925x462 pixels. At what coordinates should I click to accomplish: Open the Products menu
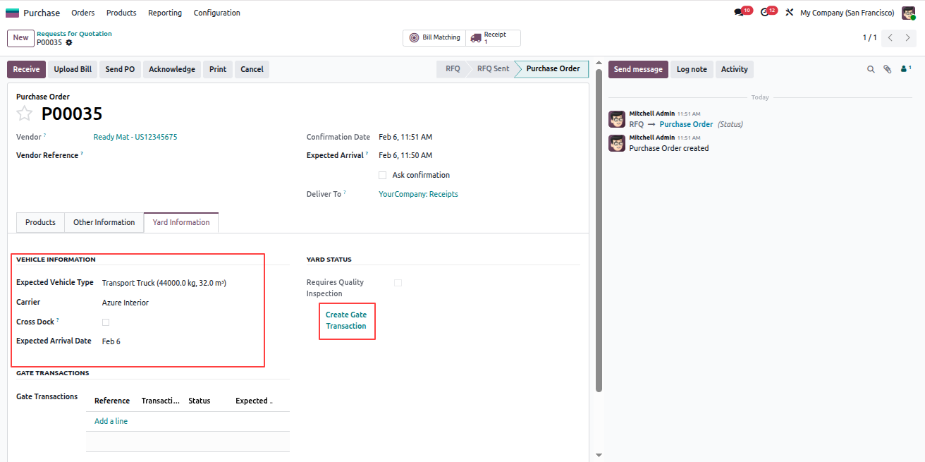click(x=121, y=13)
